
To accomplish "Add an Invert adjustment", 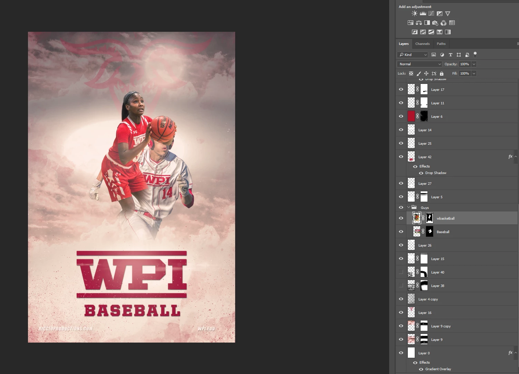I will (415, 32).
